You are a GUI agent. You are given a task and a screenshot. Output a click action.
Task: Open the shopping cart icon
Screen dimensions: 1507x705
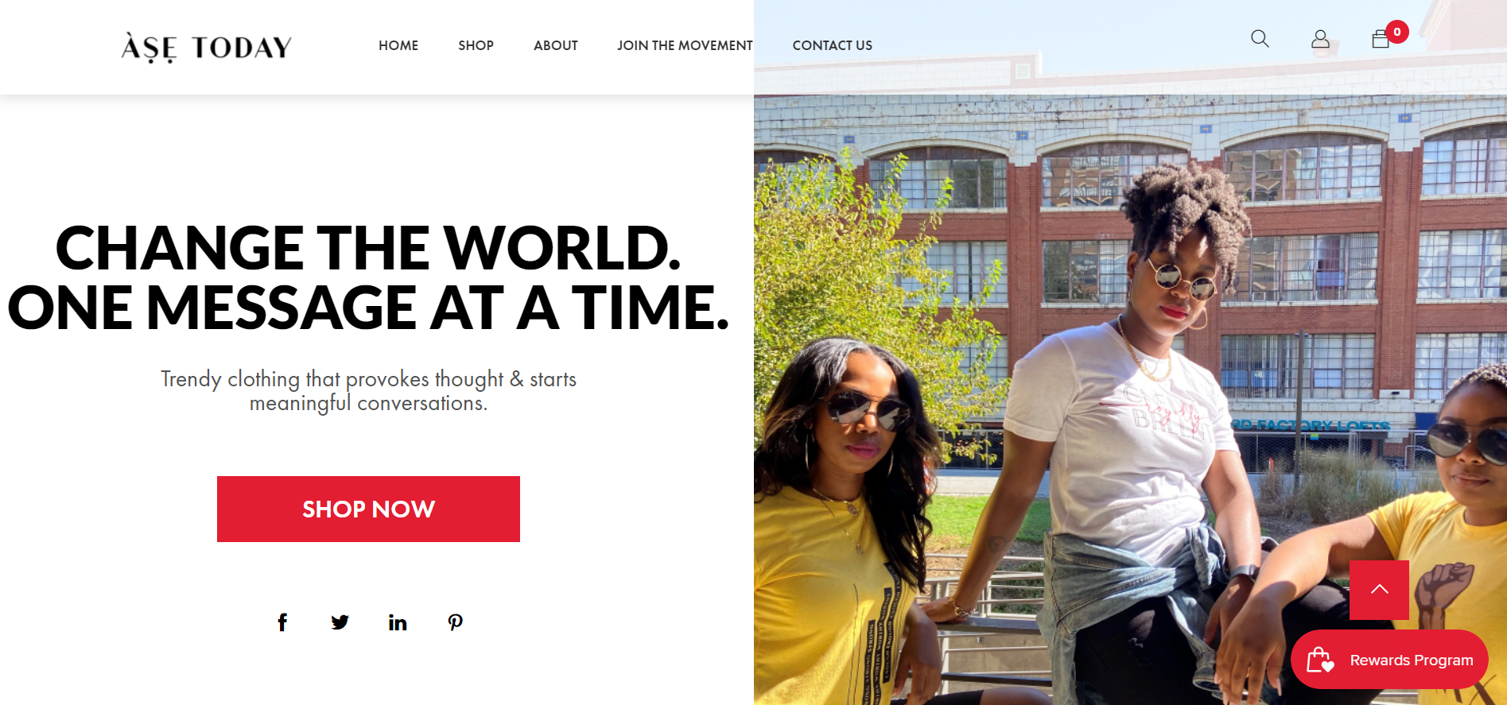[x=1381, y=40]
